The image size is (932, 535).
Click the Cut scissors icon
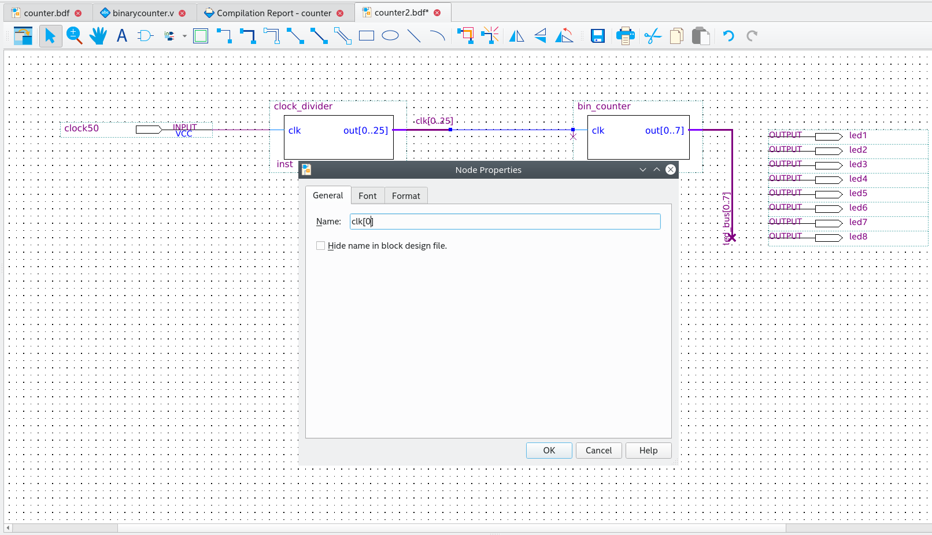(x=653, y=36)
